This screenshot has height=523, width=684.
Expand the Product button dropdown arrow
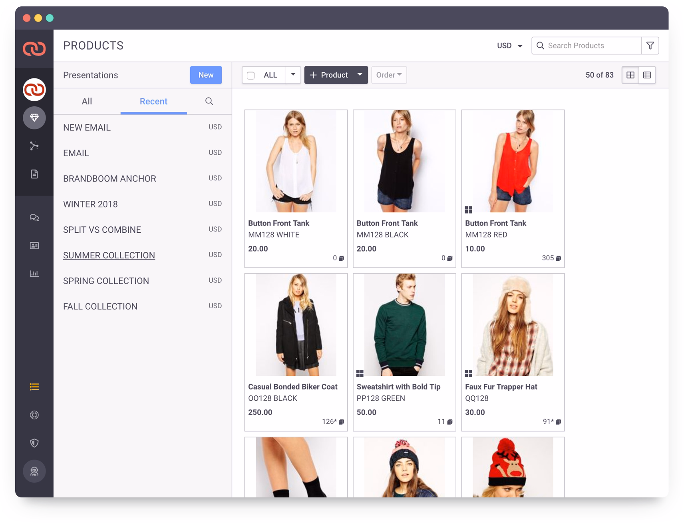point(360,75)
